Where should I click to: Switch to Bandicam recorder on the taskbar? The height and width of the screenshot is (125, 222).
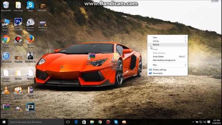coord(108,122)
